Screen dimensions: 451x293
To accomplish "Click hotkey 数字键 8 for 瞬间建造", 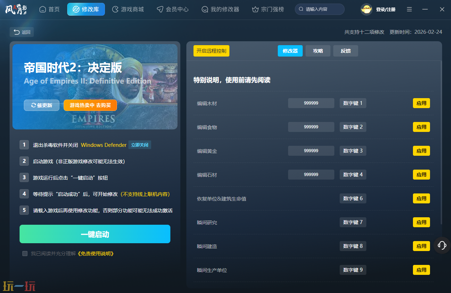I will pyautogui.click(x=353, y=246).
